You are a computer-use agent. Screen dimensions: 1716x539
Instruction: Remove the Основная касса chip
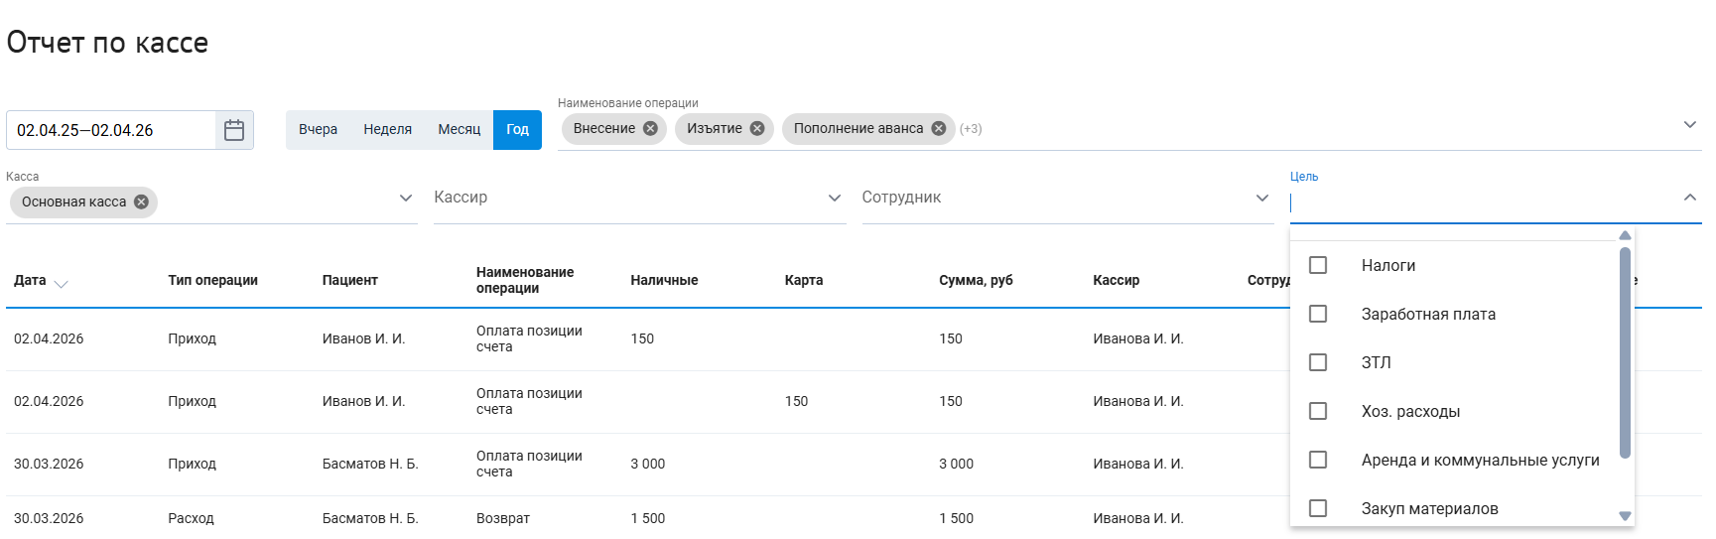(x=141, y=202)
